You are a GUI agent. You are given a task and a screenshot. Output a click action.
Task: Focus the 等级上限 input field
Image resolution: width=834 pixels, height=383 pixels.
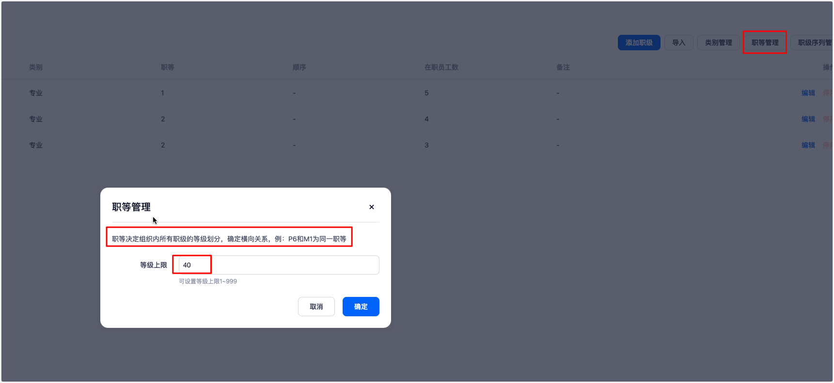279,265
